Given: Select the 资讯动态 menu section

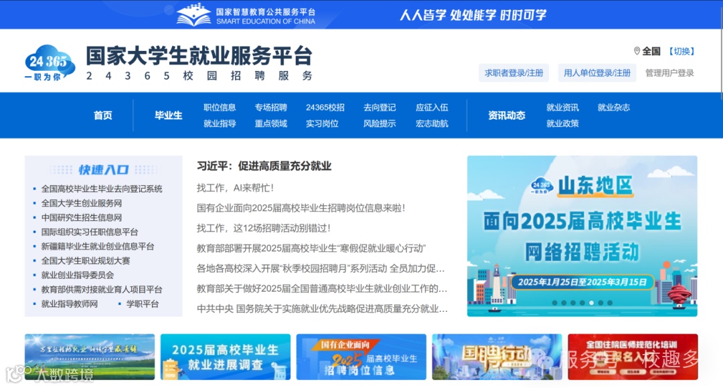Looking at the screenshot, I should [x=507, y=115].
